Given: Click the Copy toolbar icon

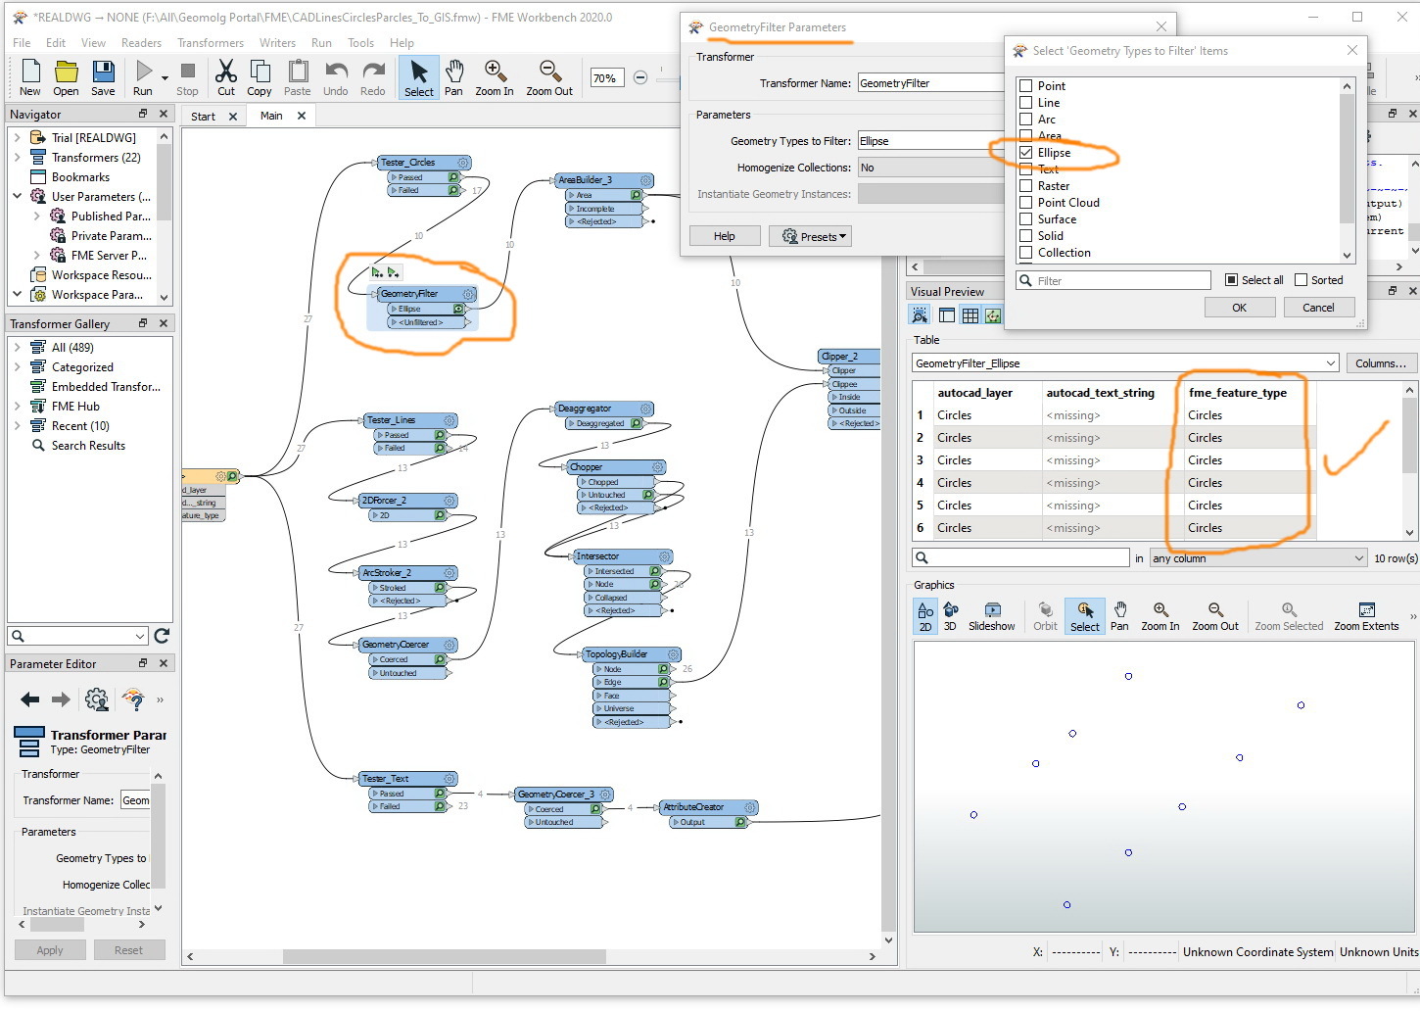Looking at the screenshot, I should point(260,77).
